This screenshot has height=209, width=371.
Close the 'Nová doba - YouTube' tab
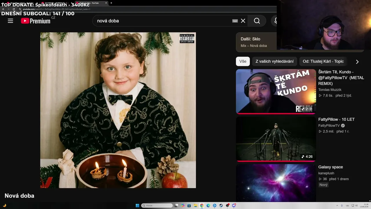tap(106, 3)
